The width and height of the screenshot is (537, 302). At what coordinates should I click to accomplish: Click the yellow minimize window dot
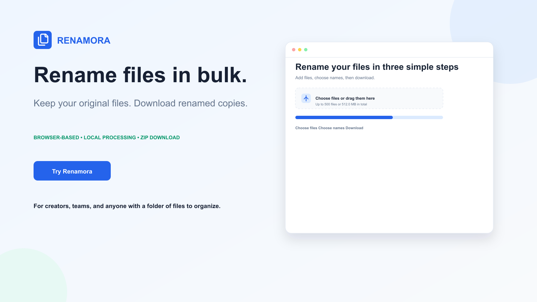(300, 50)
